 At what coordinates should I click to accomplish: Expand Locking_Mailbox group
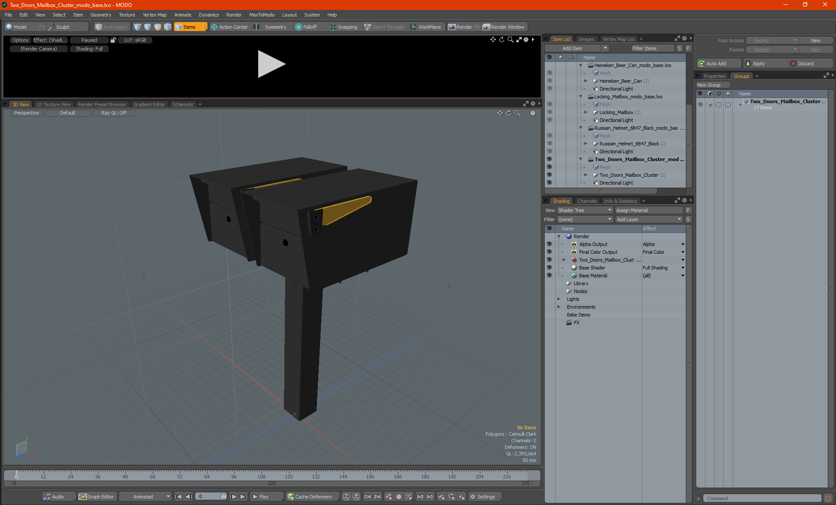click(x=586, y=112)
